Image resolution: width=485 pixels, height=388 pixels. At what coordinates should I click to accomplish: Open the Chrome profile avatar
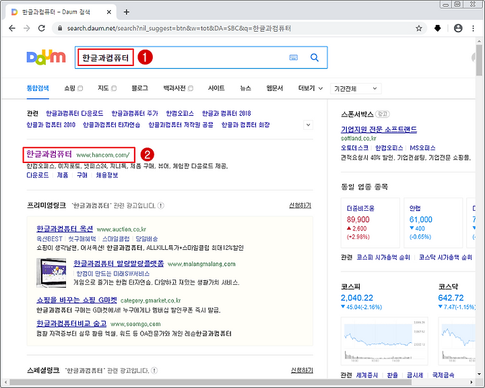tap(458, 28)
